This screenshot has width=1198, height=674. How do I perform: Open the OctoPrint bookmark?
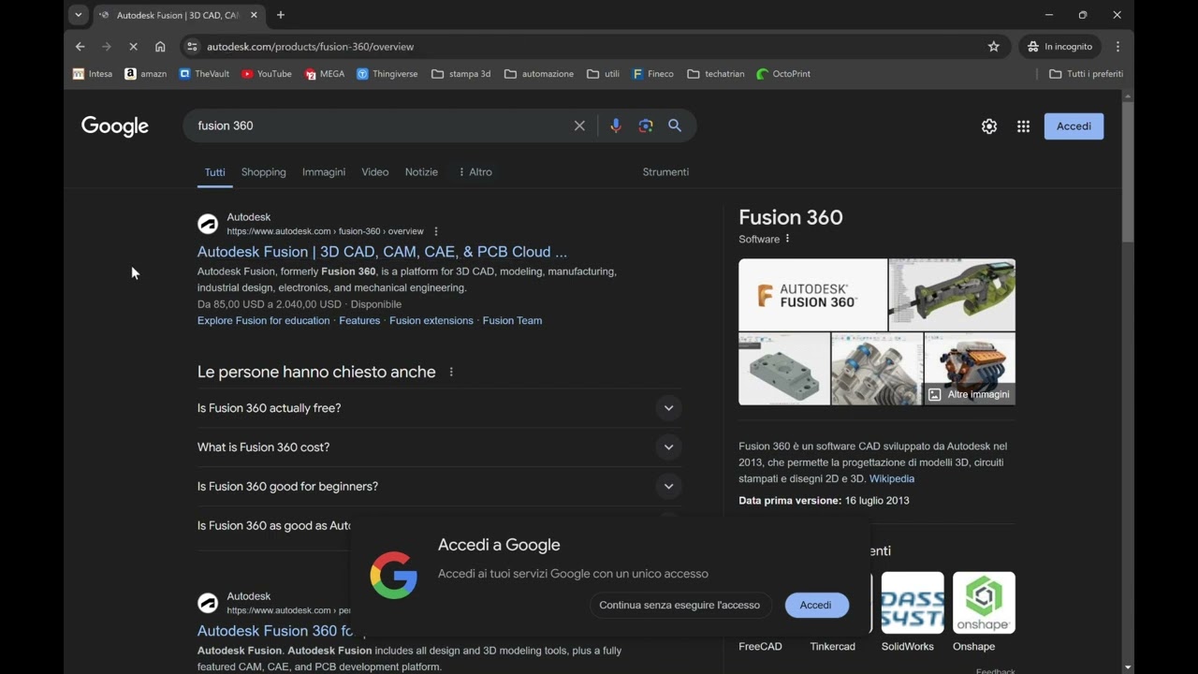783,74
